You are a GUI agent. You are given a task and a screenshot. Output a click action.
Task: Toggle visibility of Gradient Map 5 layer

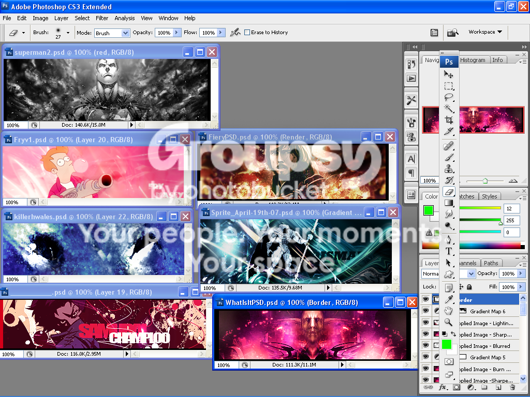click(426, 357)
